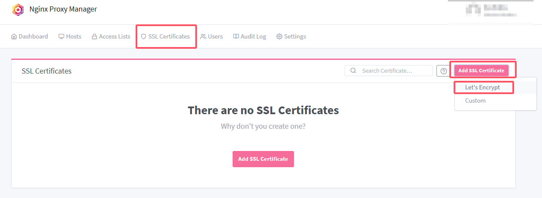Click the Nginx Proxy Manager hexagon logo
This screenshot has height=198, width=542.
pyautogui.click(x=18, y=9)
